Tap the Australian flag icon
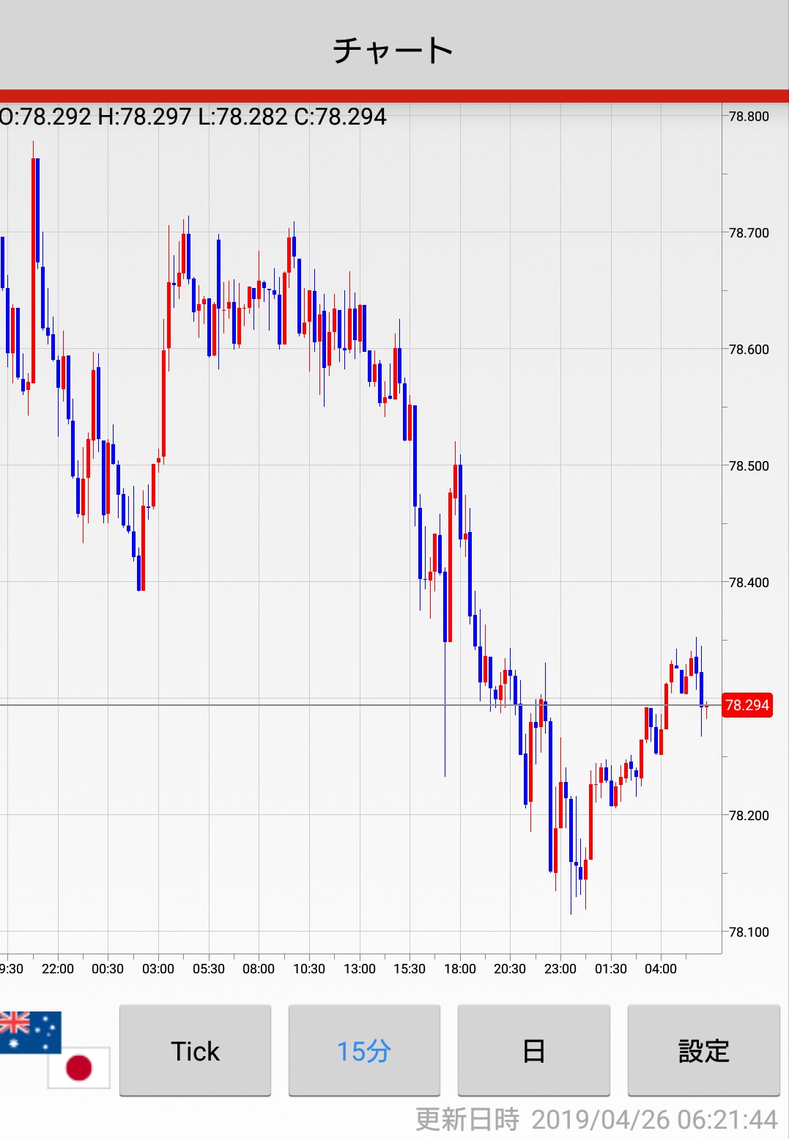Screen dimensions: 789x1139 coord(29,1031)
